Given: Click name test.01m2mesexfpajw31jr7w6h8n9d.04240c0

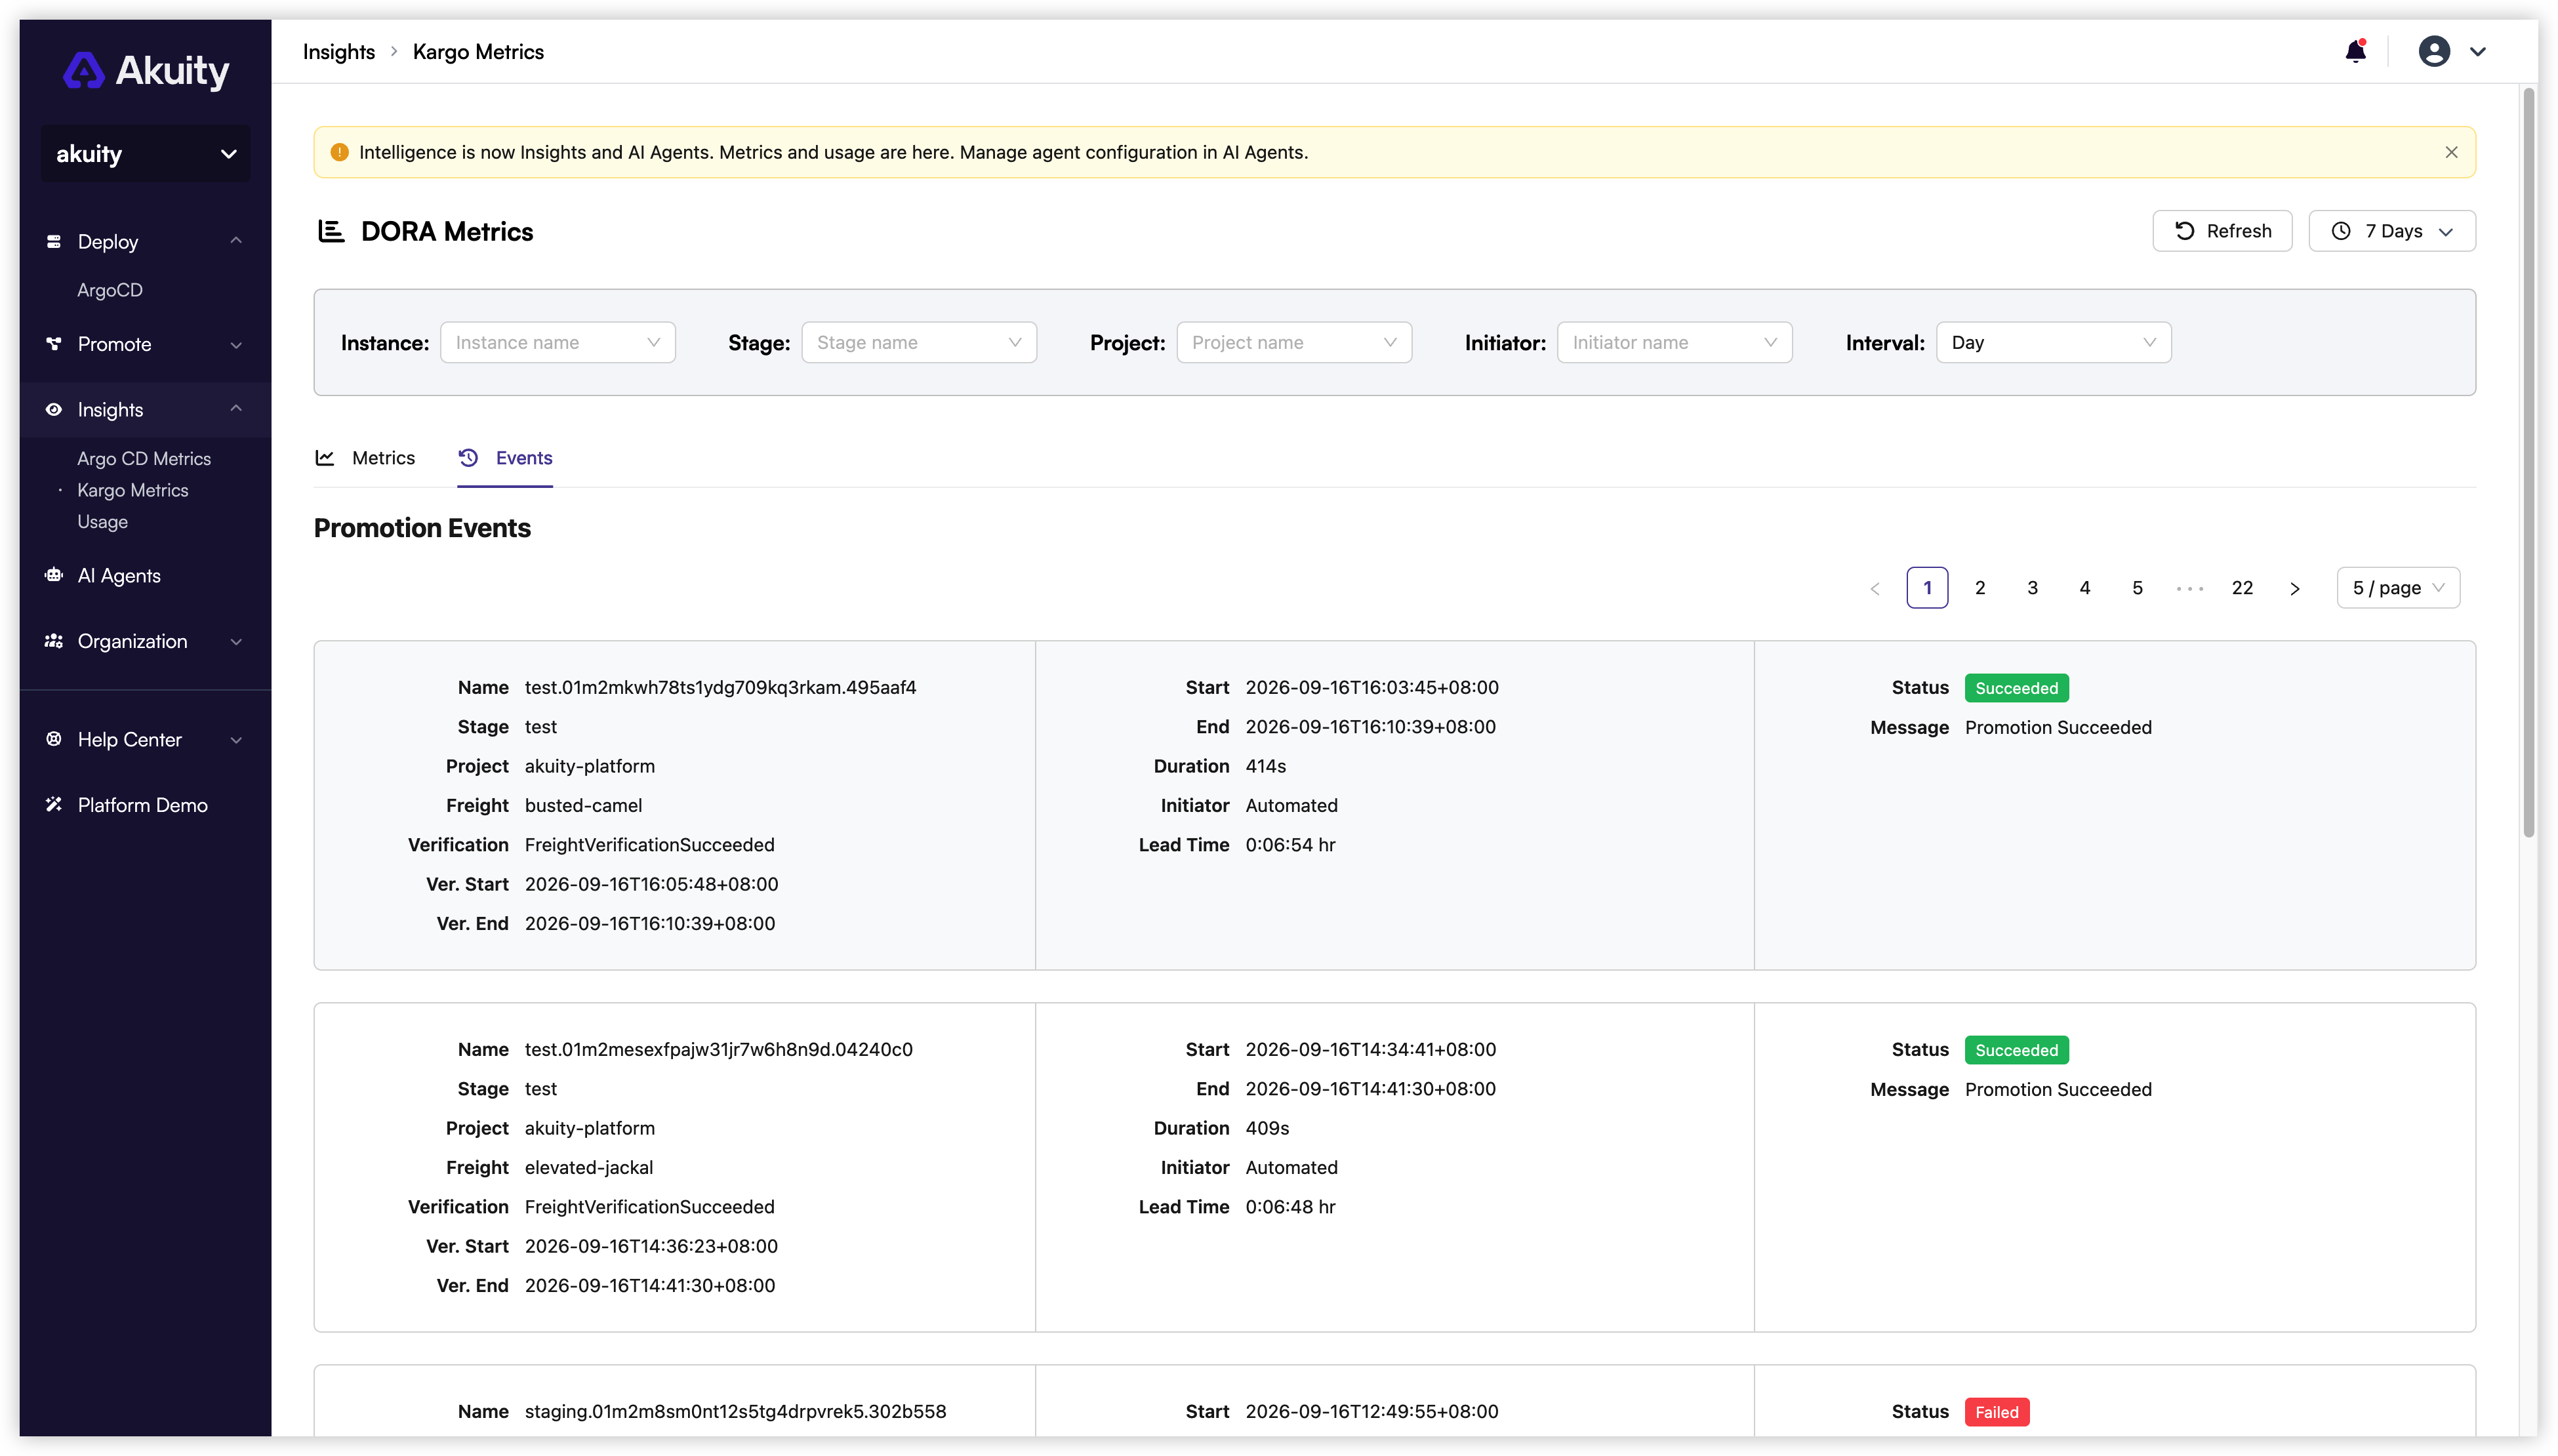Looking at the screenshot, I should 718,1050.
